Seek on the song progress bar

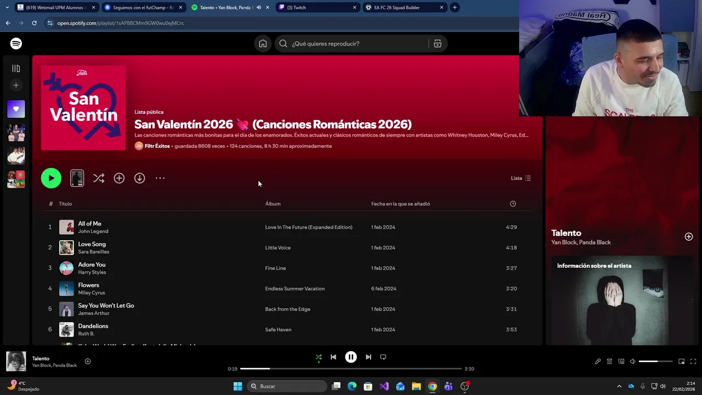[351, 369]
